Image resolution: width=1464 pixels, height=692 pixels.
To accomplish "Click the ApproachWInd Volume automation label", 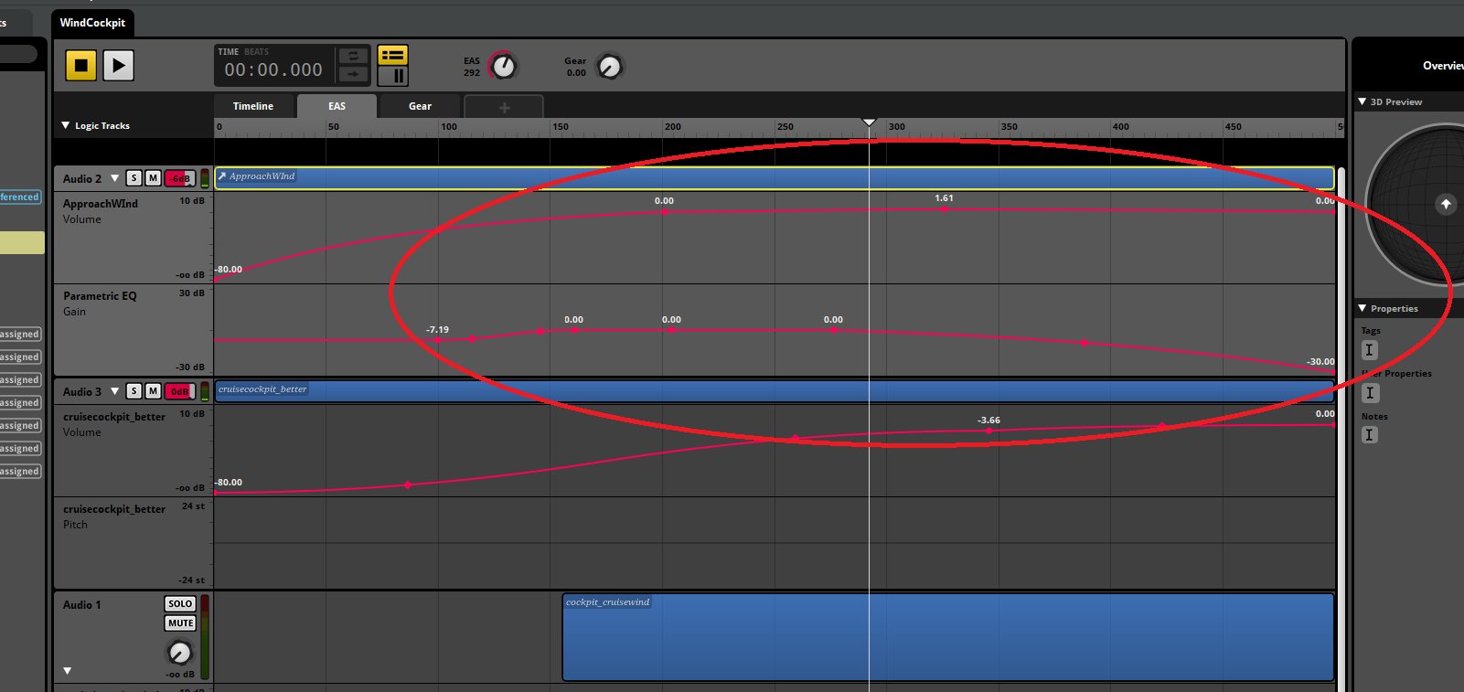I will click(x=101, y=211).
